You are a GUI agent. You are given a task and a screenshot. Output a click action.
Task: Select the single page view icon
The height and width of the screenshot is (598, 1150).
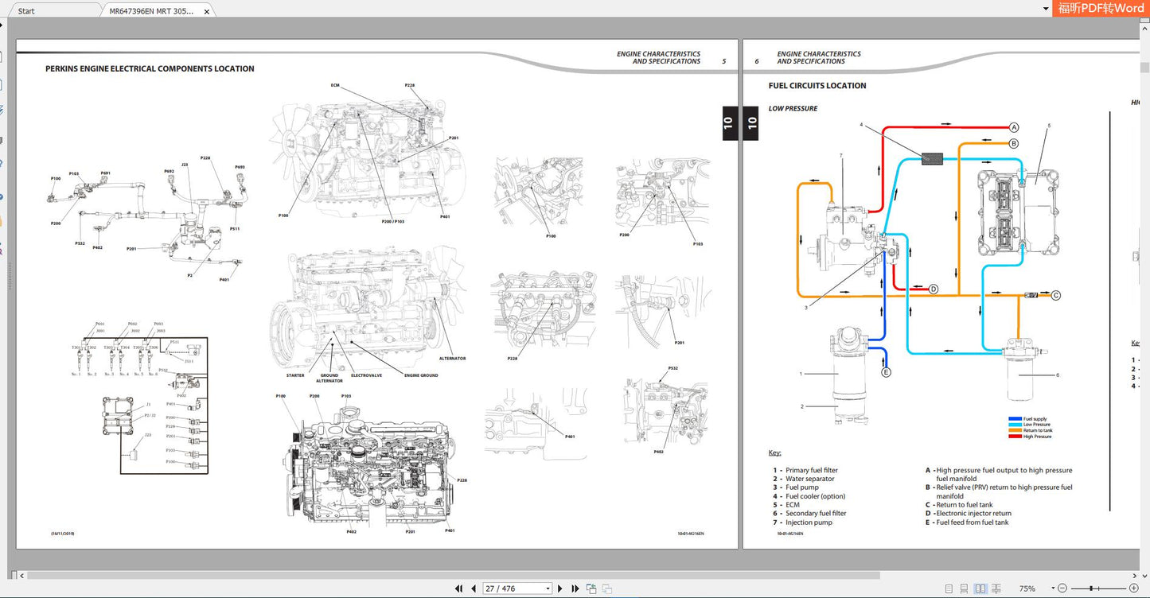949,588
